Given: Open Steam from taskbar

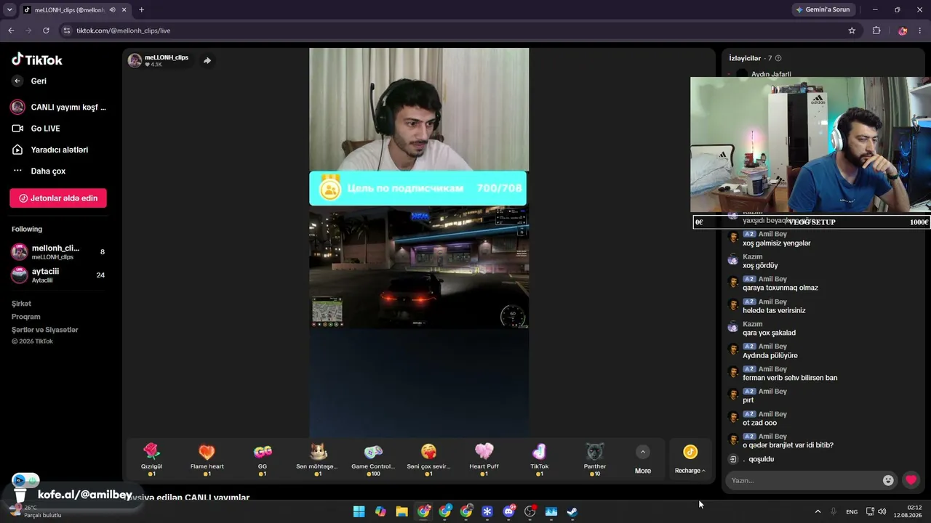Looking at the screenshot, I should (x=572, y=511).
